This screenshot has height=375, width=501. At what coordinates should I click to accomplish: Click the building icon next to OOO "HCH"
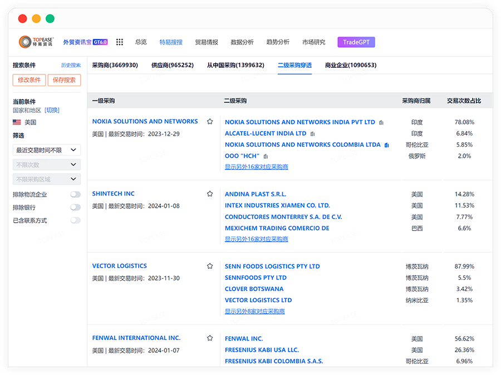(266, 157)
